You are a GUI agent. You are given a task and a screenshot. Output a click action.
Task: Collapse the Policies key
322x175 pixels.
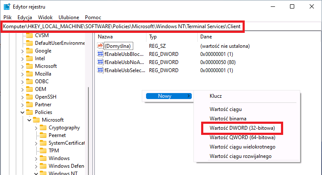tap(22, 112)
